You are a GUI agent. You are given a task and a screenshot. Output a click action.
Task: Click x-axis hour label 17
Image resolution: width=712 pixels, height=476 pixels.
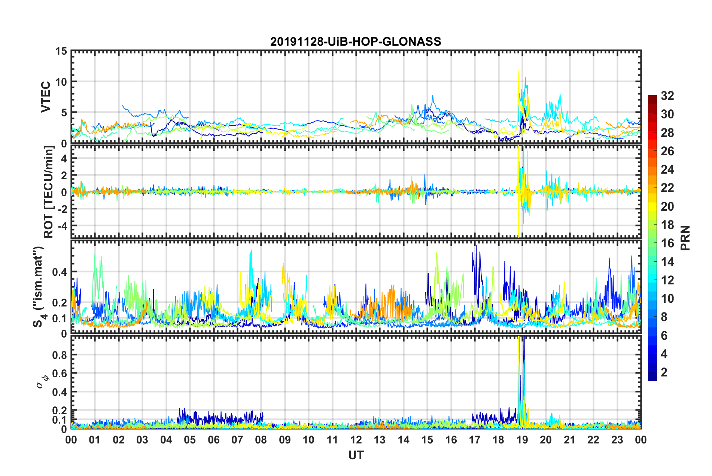tap(475, 440)
